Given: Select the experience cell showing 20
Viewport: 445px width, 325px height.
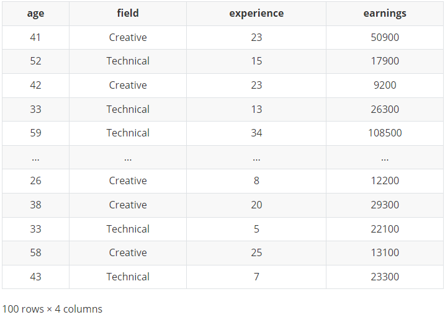Looking at the screenshot, I should point(256,205).
